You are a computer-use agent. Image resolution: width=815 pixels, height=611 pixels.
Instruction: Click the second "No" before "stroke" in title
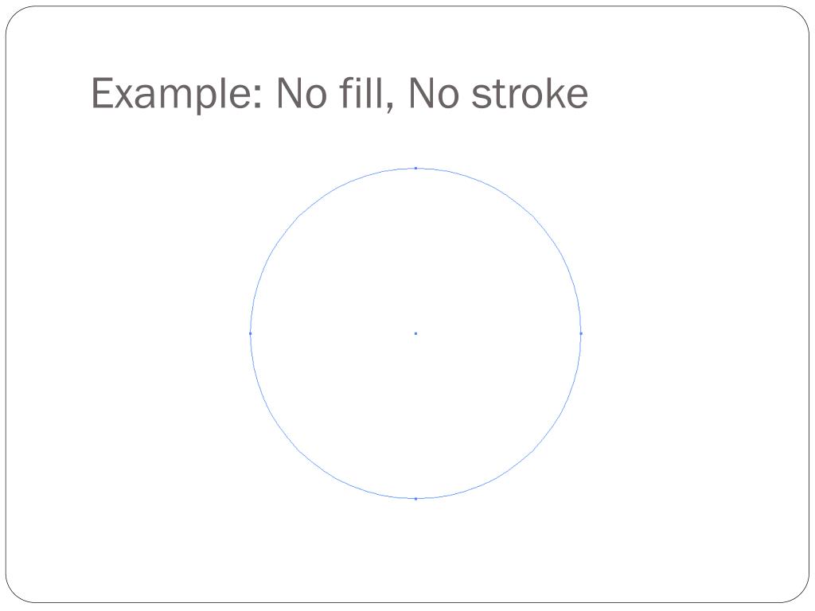click(x=431, y=94)
